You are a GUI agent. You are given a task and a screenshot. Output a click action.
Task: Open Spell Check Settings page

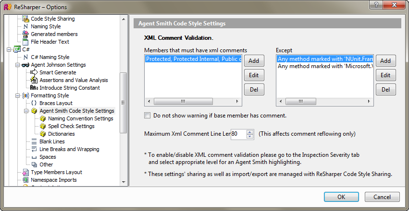click(71, 126)
